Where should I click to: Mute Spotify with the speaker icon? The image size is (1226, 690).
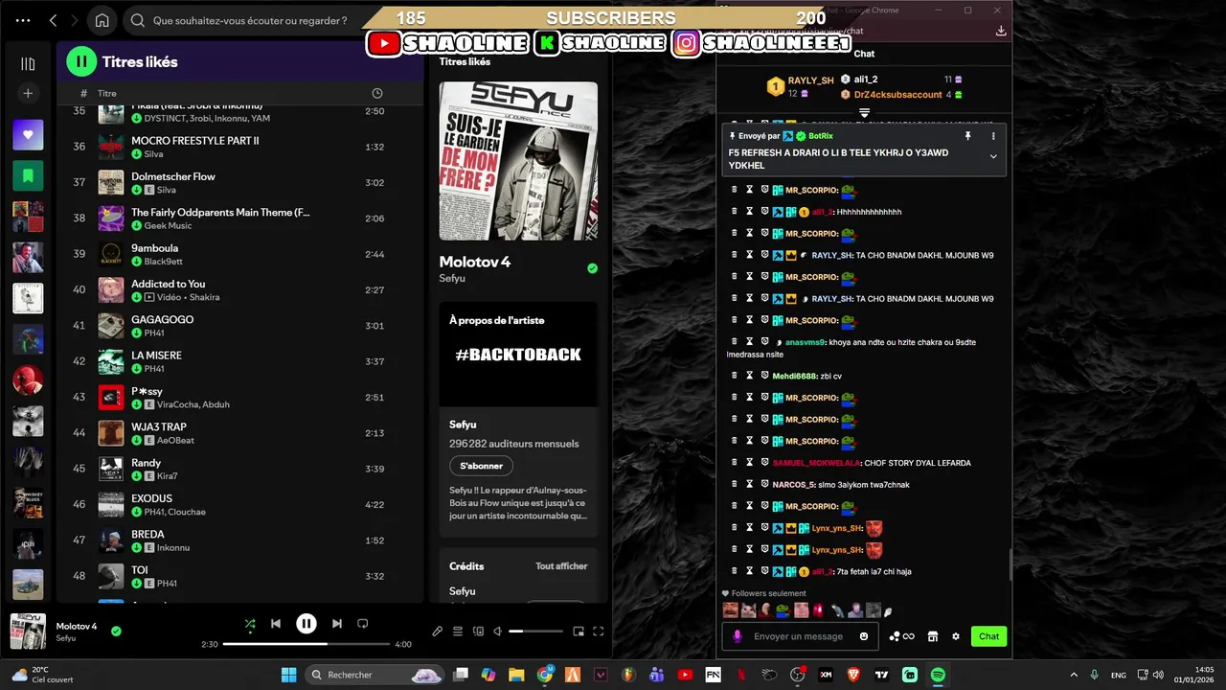(497, 632)
